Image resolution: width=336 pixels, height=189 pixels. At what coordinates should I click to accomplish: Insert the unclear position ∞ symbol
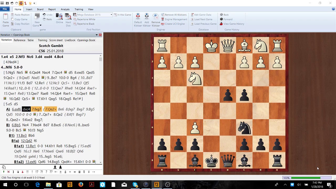point(75,172)
